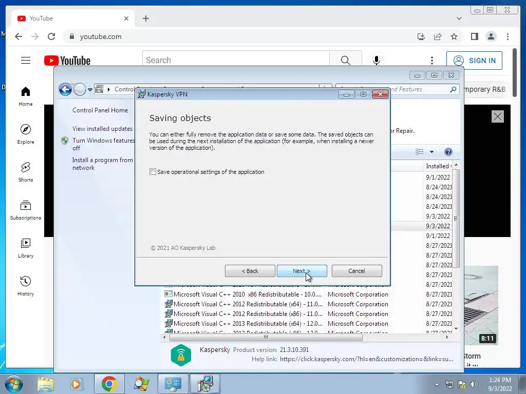Viewport: 526px width, 394px height.
Task: Click the YouTube search input field
Action: click(236, 61)
